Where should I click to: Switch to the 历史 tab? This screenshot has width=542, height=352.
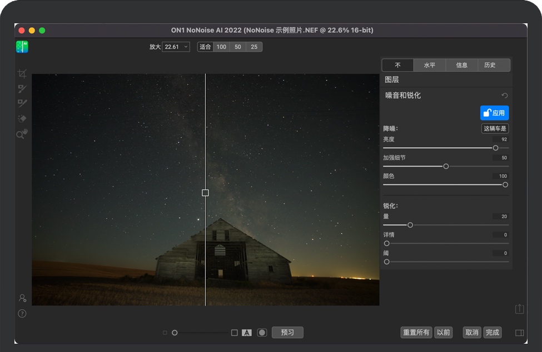pyautogui.click(x=490, y=65)
